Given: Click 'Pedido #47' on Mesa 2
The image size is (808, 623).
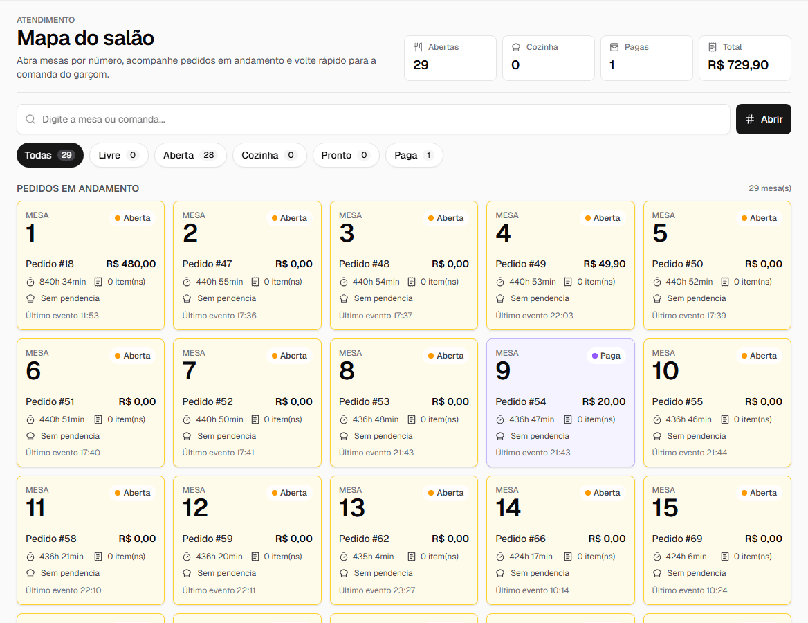Looking at the screenshot, I should tap(207, 264).
